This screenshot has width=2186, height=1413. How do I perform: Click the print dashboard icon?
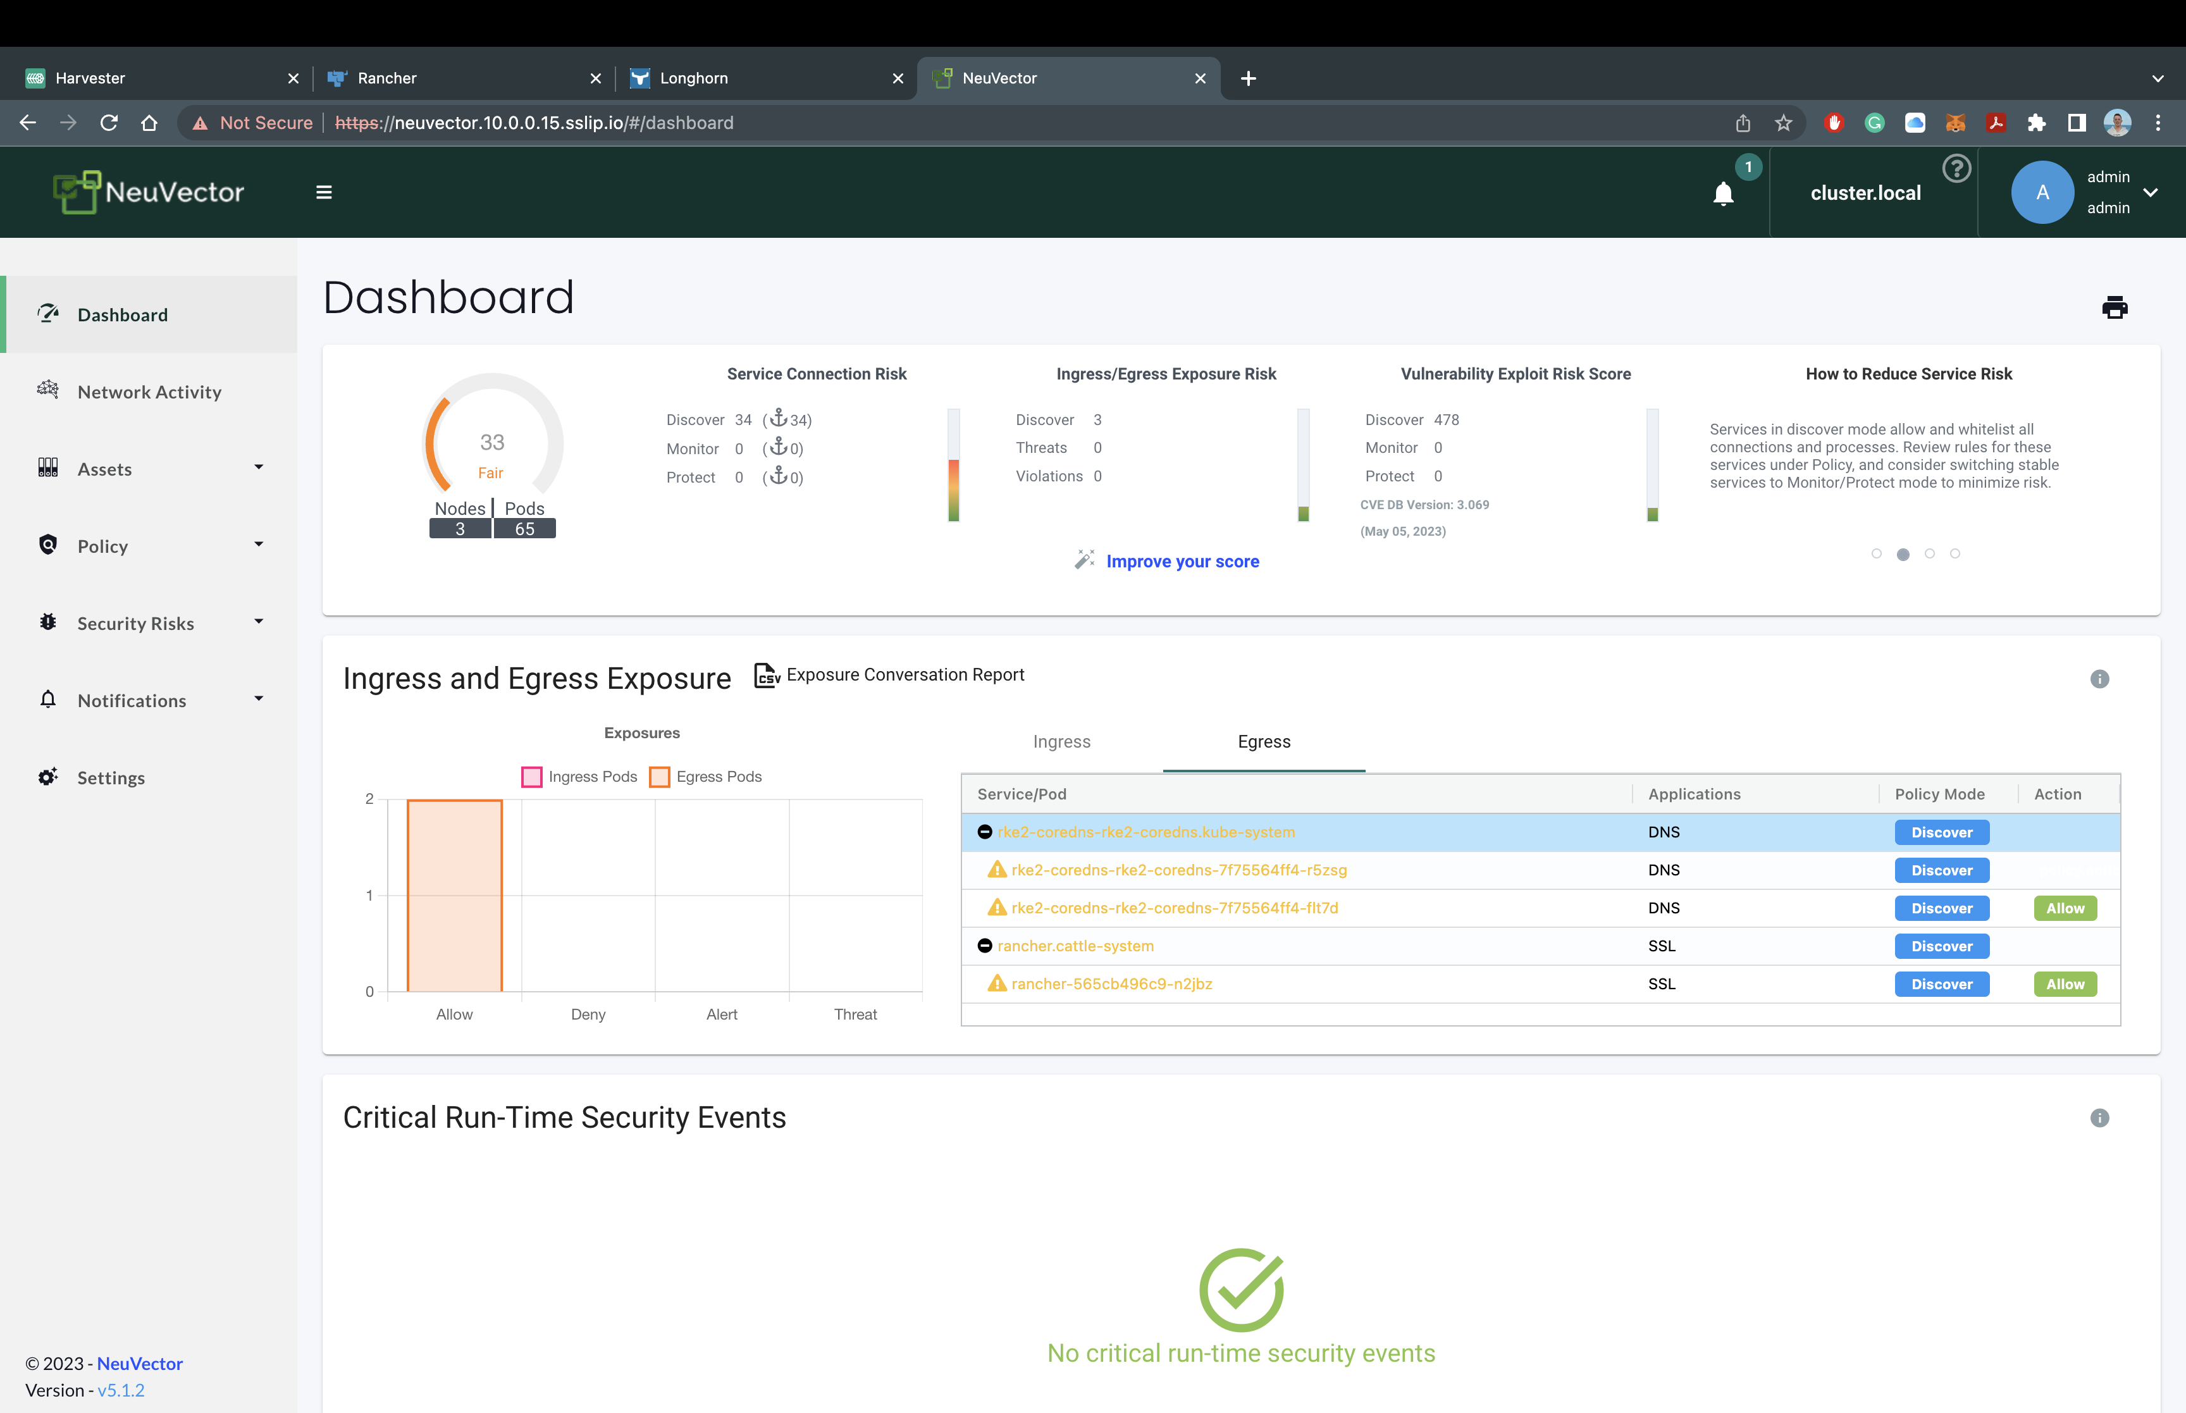pyautogui.click(x=2115, y=307)
